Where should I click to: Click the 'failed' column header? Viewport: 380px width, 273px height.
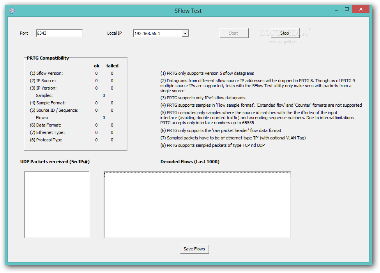(x=112, y=66)
